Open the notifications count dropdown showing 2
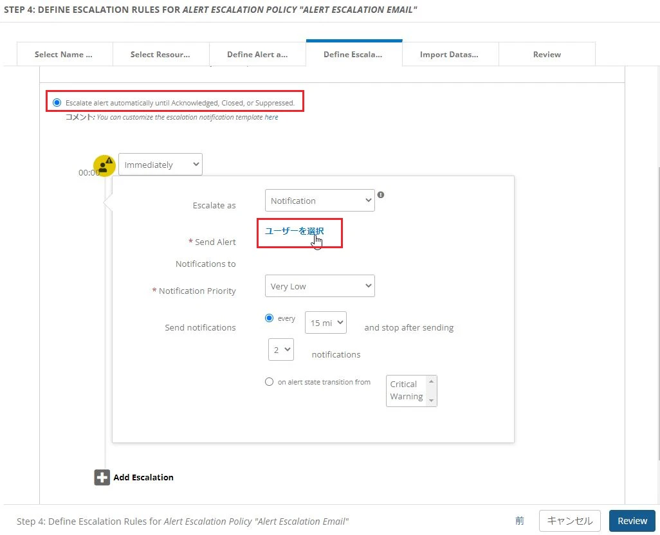The width and height of the screenshot is (660, 535). coord(280,350)
